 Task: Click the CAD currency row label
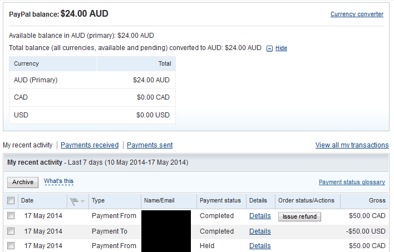point(21,97)
